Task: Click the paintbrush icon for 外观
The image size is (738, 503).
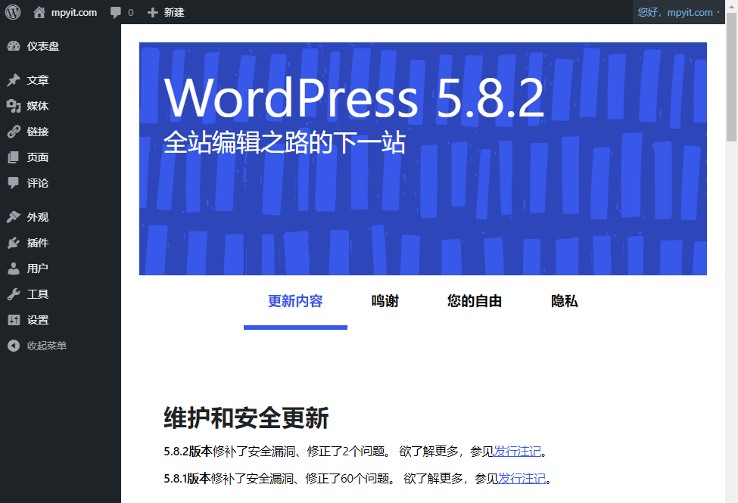Action: 14,217
